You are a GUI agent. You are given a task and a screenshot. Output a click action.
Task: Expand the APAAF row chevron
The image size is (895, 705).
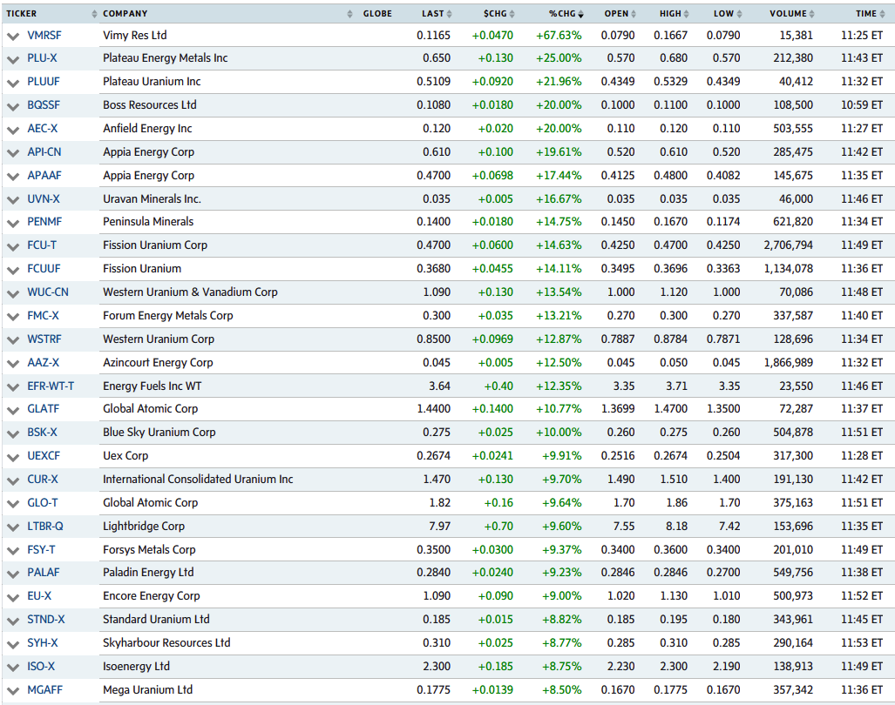[12, 177]
